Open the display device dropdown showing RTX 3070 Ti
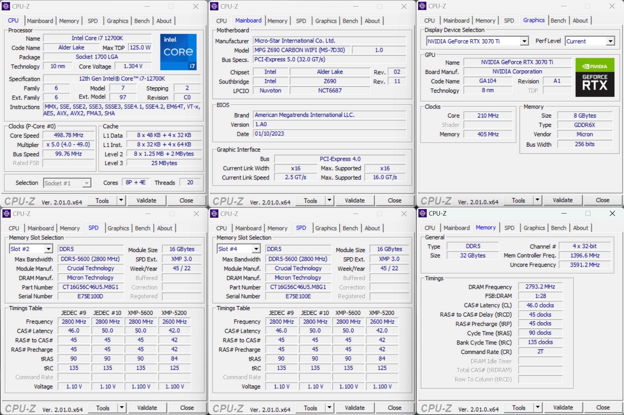 524,41
